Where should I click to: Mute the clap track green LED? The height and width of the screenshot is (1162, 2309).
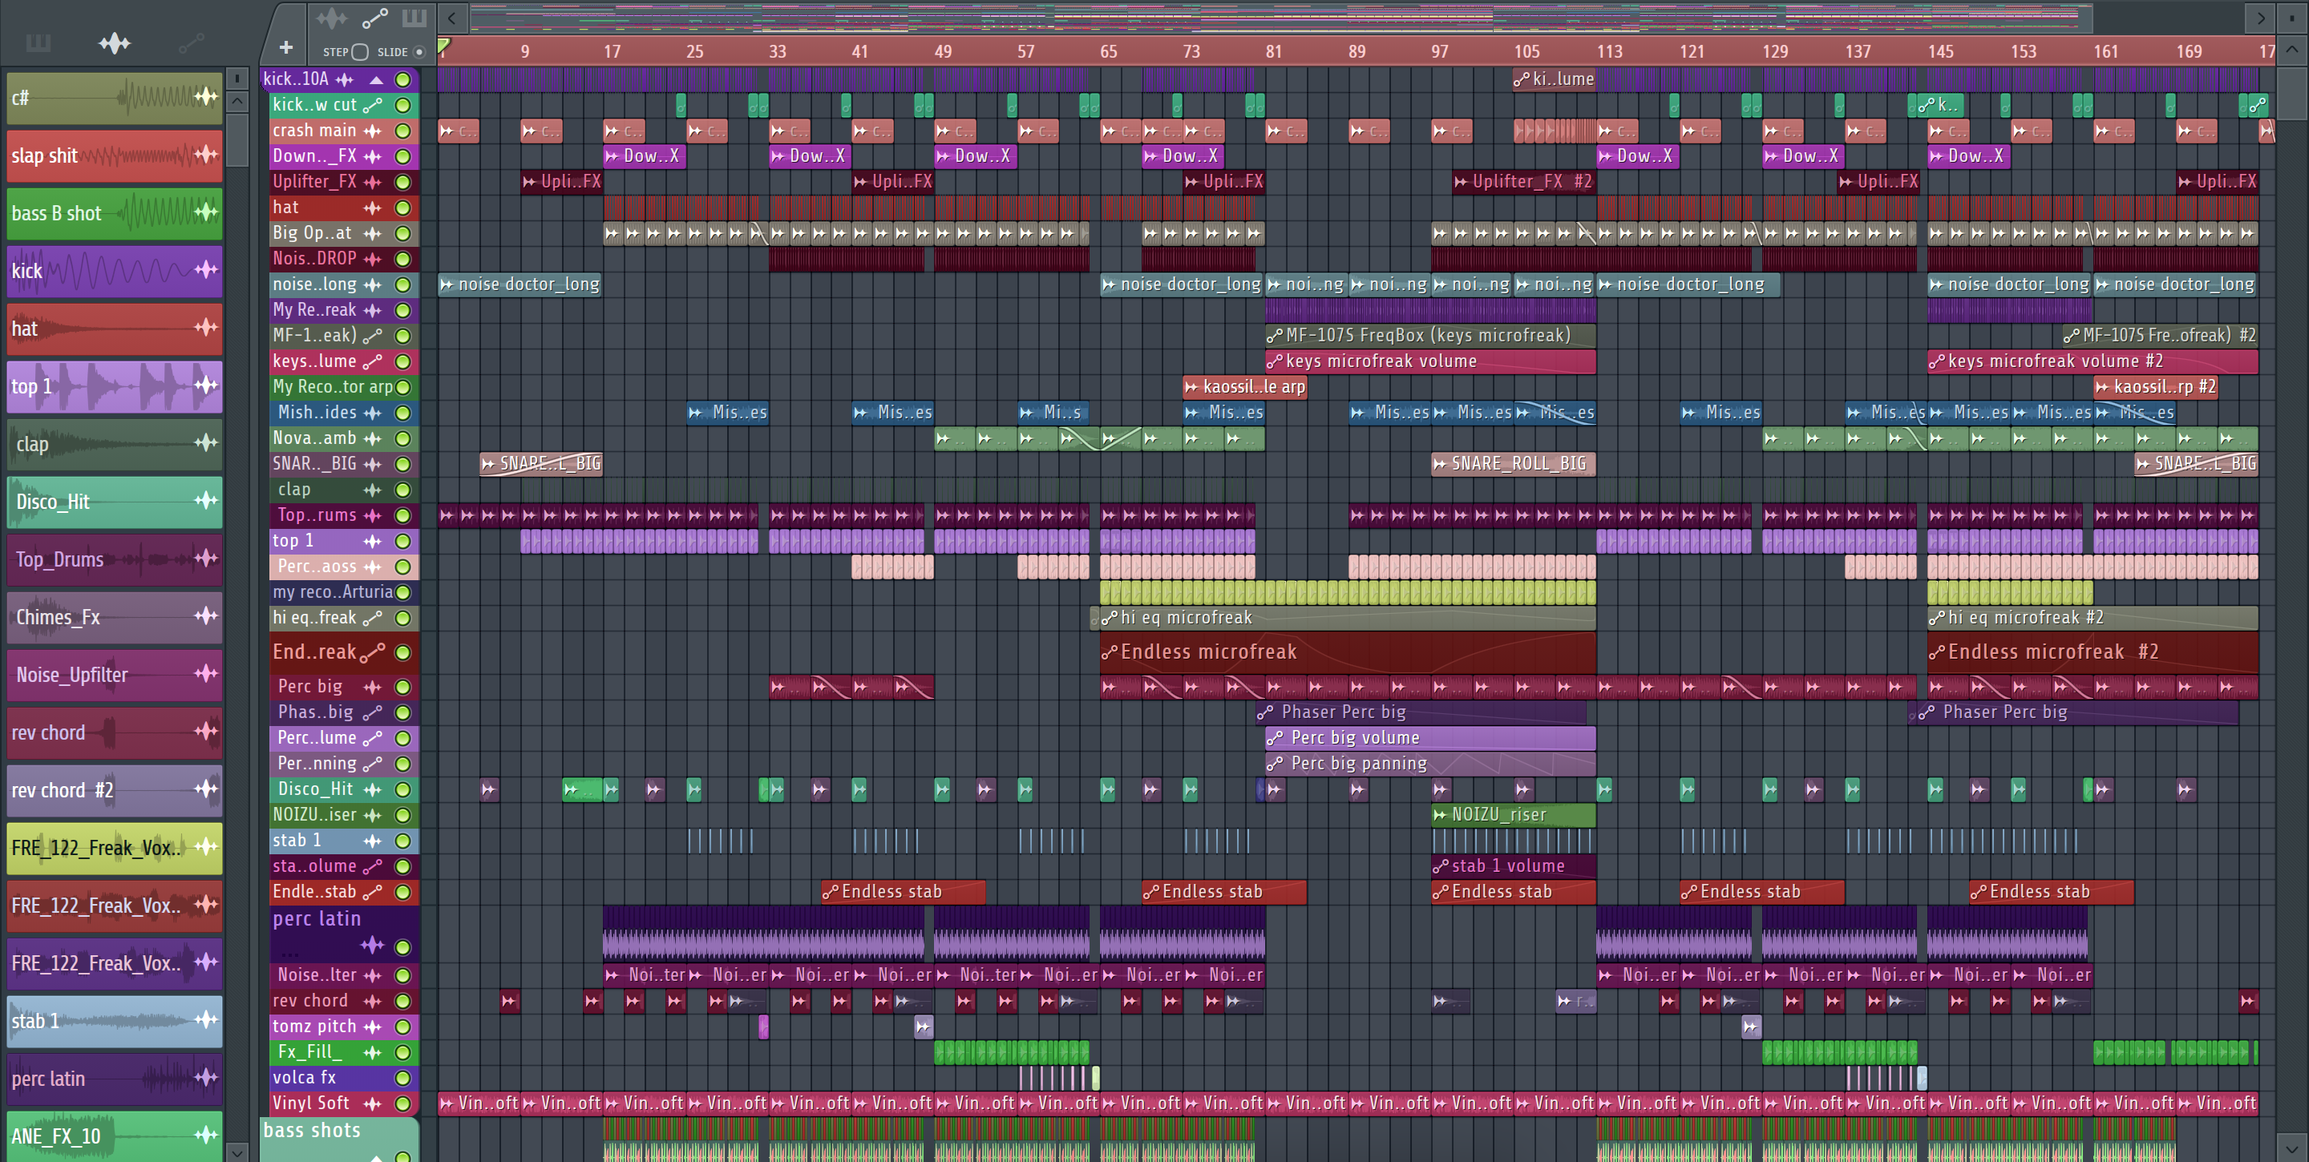point(403,490)
